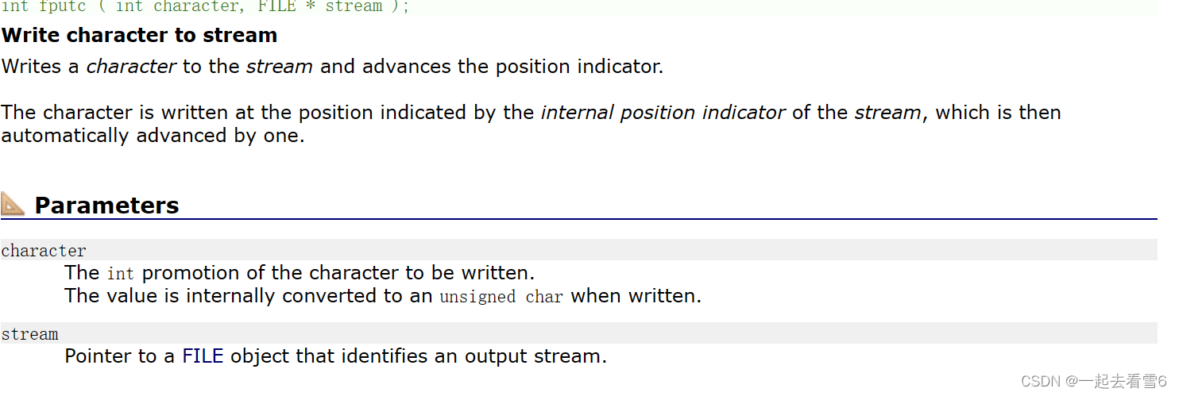Click the 'int' code word in description
The width and height of the screenshot is (1179, 396).
120,274
